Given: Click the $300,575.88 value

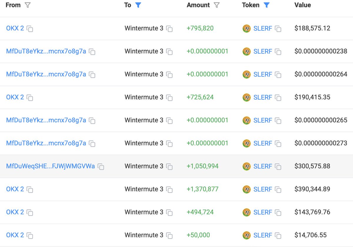Looking at the screenshot, I should [312, 166].
